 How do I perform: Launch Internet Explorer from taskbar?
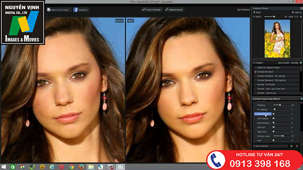52,167
